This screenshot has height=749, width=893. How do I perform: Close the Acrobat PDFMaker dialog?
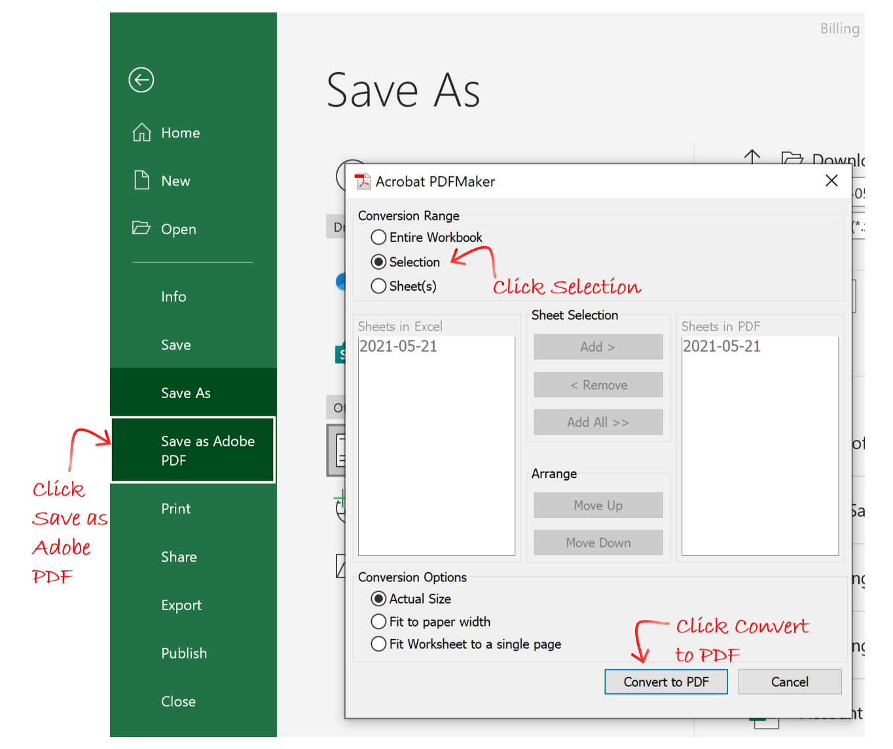coord(831,181)
